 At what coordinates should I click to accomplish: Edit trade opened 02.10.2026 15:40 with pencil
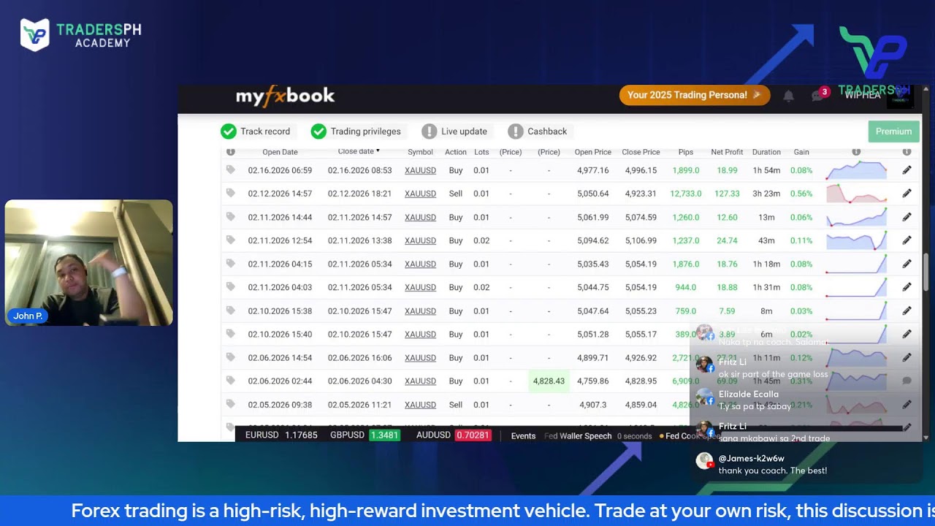907,334
